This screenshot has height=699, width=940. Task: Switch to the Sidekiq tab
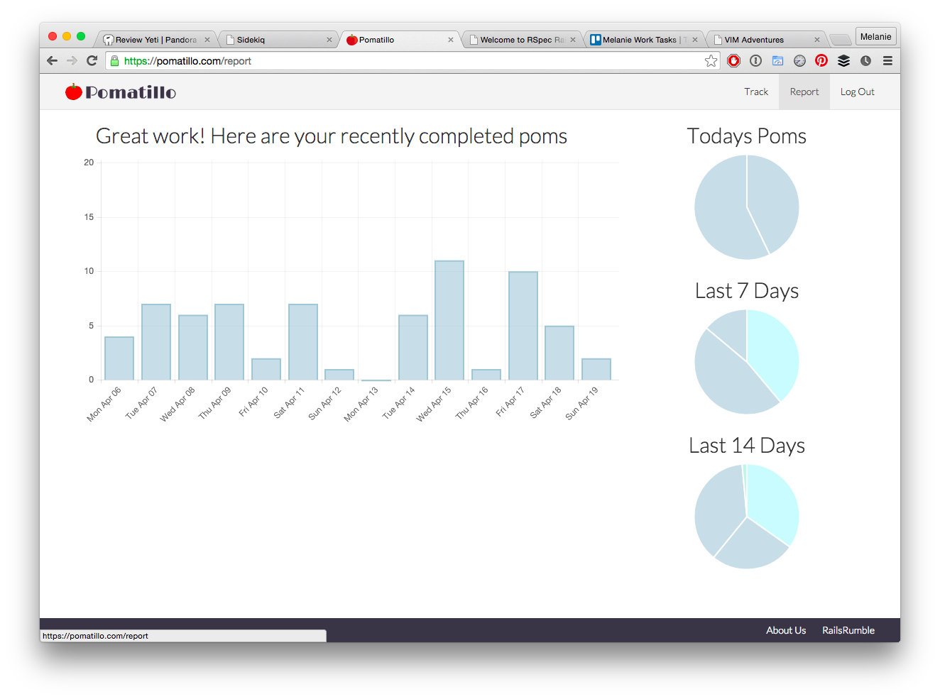pos(278,40)
